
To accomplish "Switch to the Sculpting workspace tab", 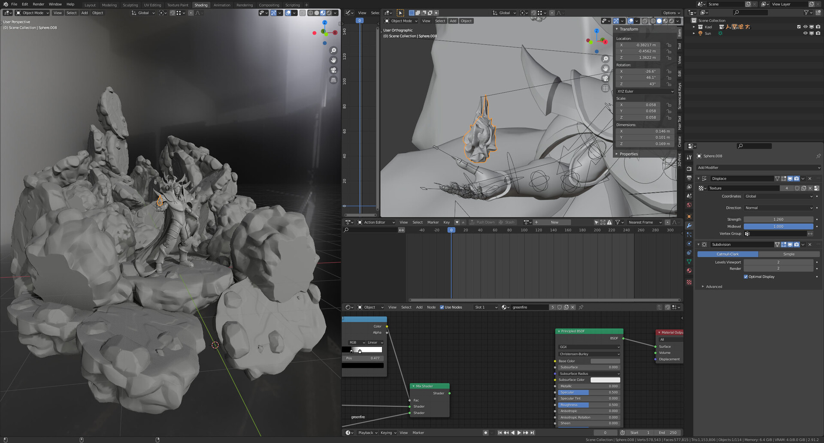I will [130, 5].
